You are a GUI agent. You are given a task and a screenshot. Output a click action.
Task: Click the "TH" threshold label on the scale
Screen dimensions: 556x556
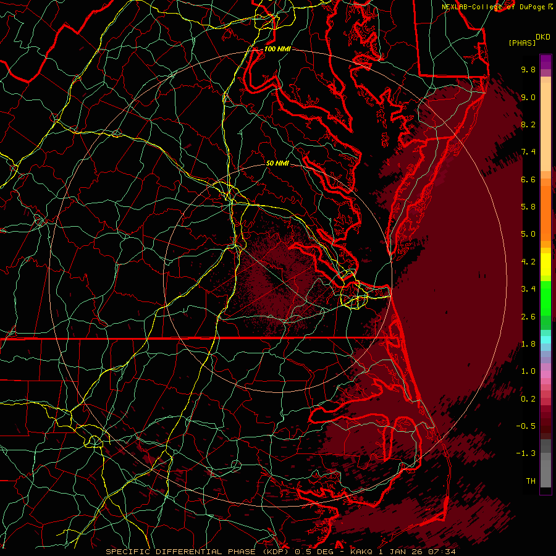tap(531, 481)
